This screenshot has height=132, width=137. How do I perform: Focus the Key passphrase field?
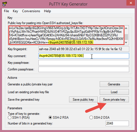point(84,63)
